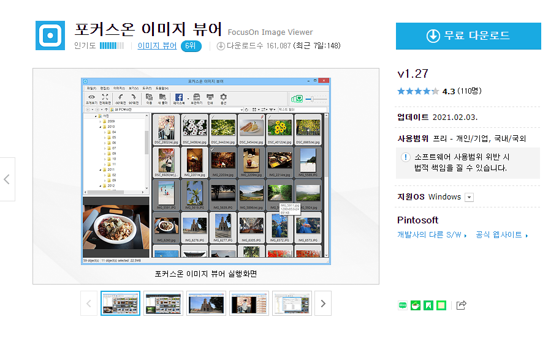Viewport: 559px width, 347px height.
Task: Select the fifth options dialog thumbnail
Action: [x=292, y=303]
